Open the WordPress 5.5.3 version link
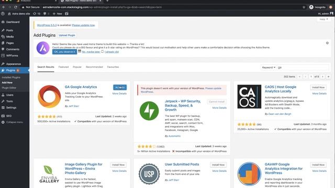Screen dimensions: 335x188 (47, 25)
